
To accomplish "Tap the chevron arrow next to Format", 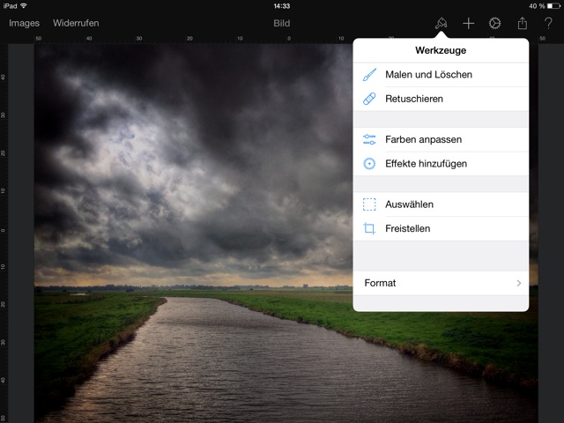I will [519, 283].
